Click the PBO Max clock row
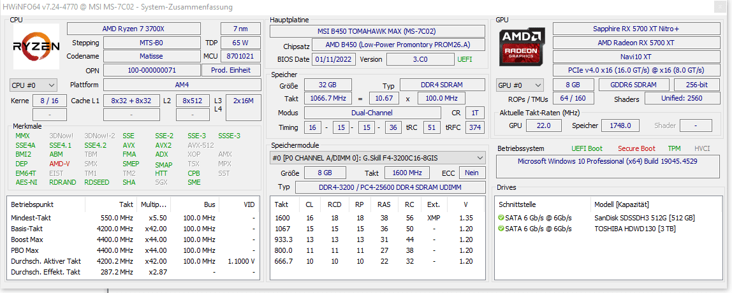 click(133, 250)
